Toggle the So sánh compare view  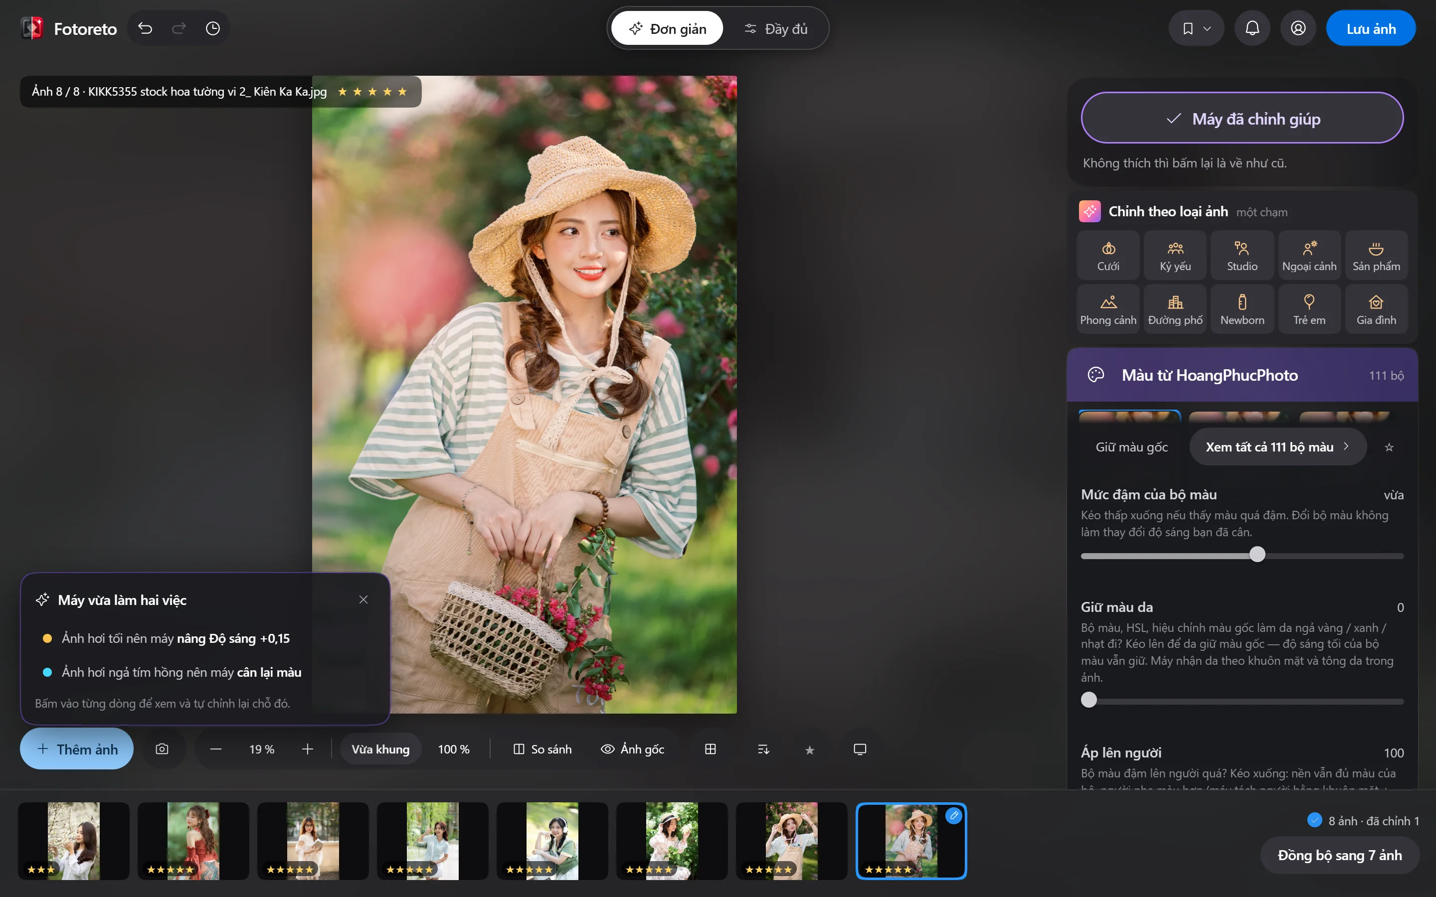(542, 749)
